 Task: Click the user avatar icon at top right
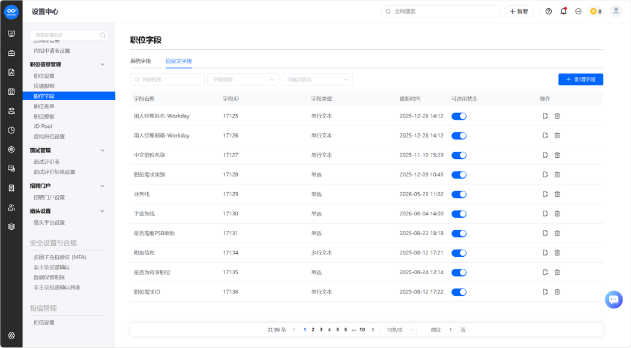(x=616, y=11)
